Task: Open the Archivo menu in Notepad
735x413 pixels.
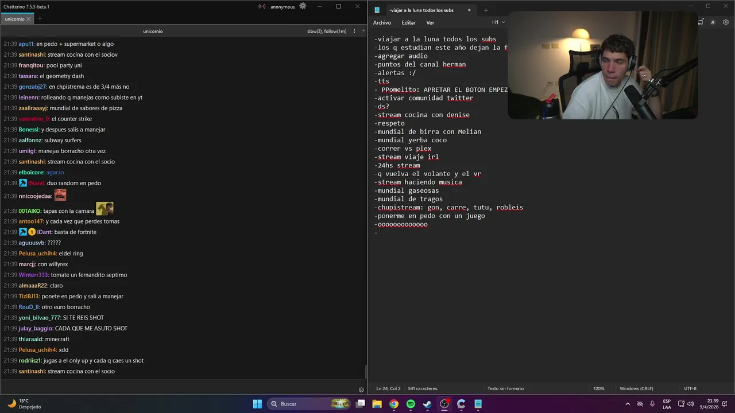Action: coord(382,22)
